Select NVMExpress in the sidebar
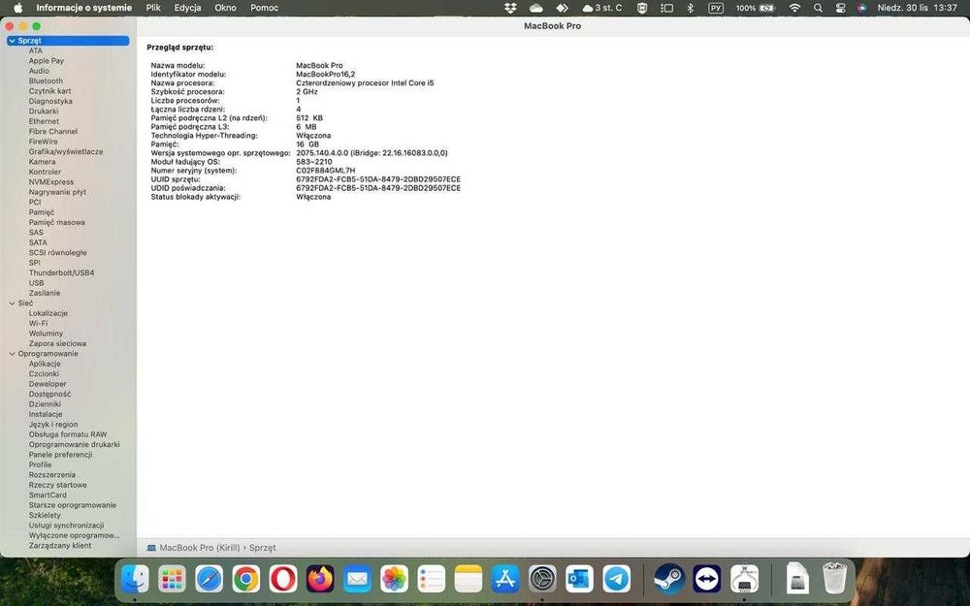The image size is (970, 606). tap(50, 182)
